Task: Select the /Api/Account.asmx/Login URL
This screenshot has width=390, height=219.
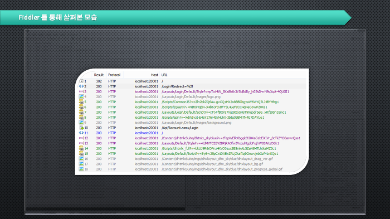Action: 180,128
